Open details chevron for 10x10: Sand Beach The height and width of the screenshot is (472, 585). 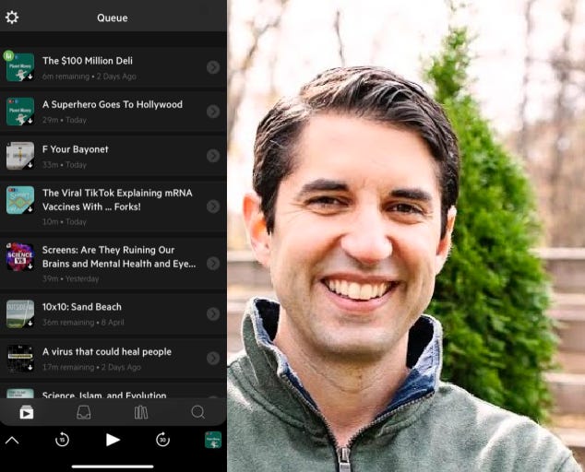pos(213,314)
